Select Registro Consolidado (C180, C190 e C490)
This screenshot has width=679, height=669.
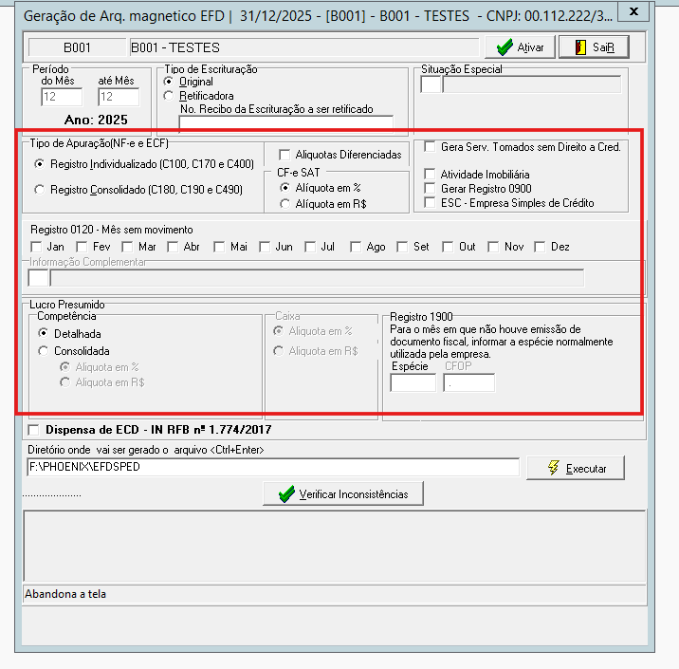tap(40, 190)
